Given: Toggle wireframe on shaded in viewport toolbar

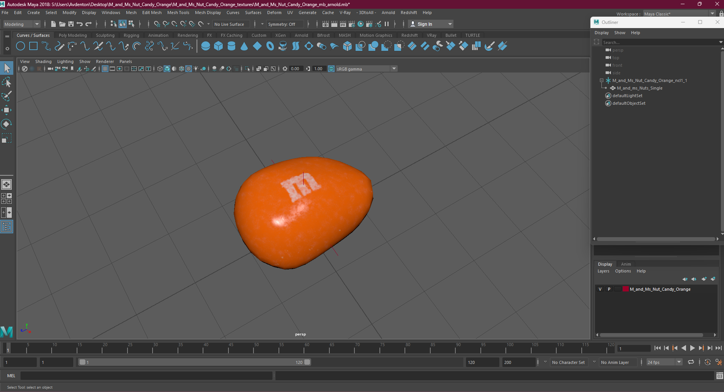Looking at the screenshot, I should 181,69.
